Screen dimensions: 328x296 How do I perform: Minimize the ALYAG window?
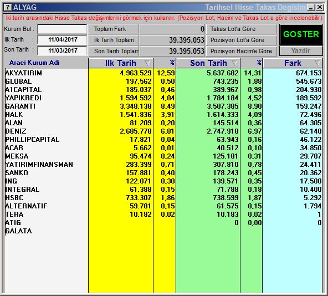pyautogui.click(x=311, y=8)
